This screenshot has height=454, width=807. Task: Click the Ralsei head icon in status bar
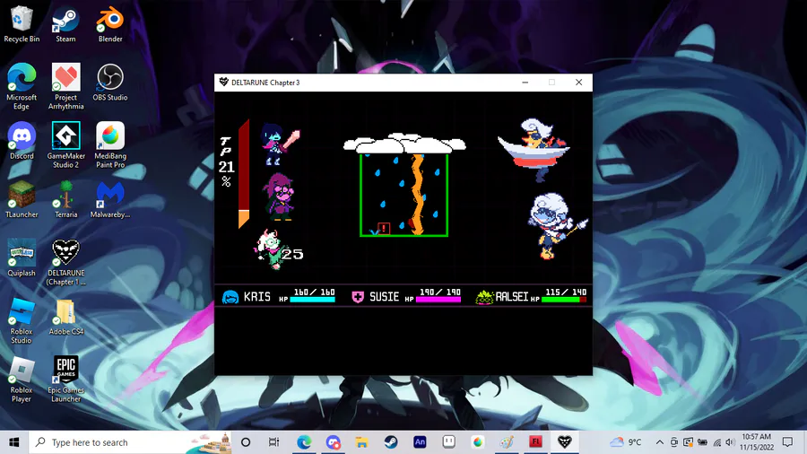pyautogui.click(x=484, y=297)
